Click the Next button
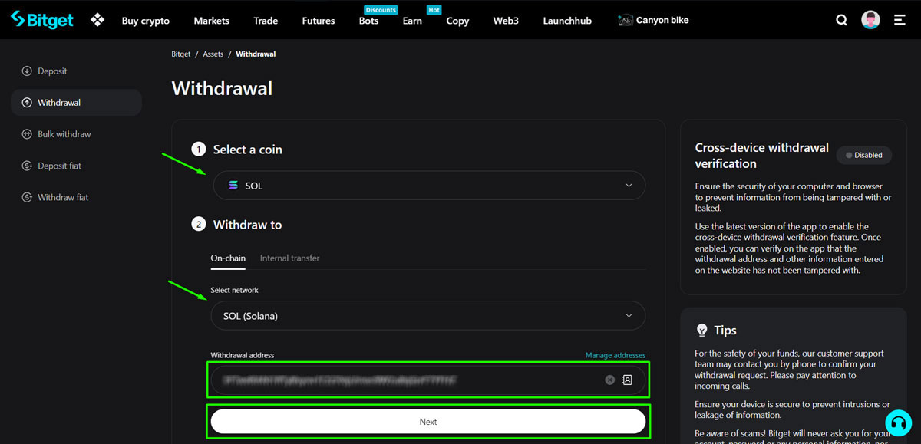 coord(428,422)
